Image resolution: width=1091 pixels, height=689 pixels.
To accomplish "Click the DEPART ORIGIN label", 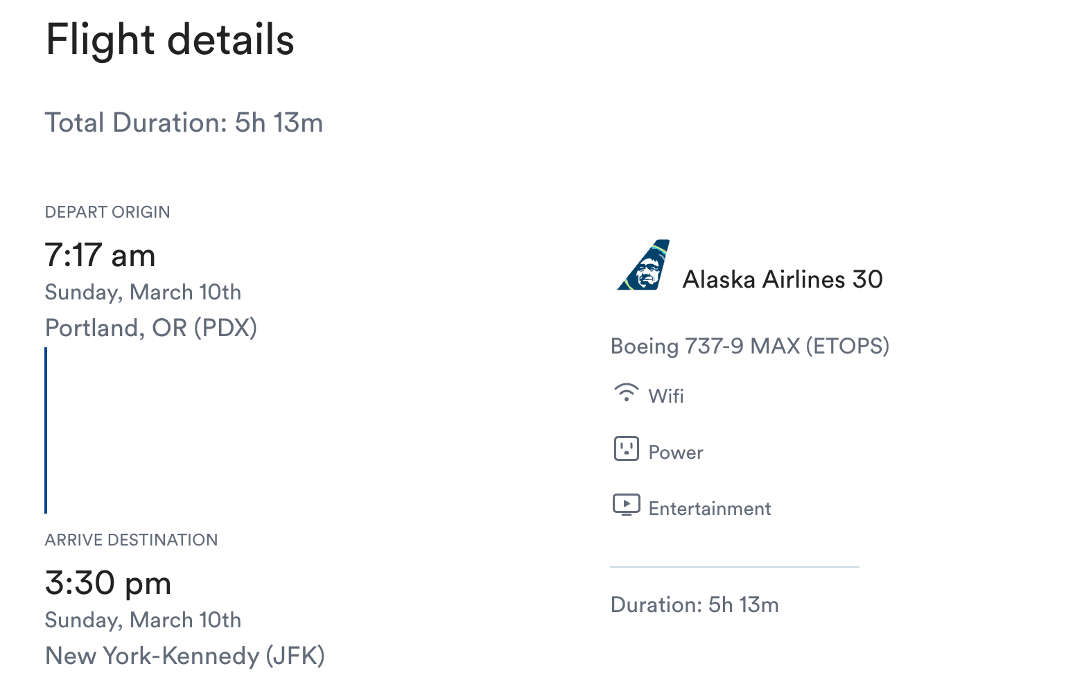I will 107,212.
